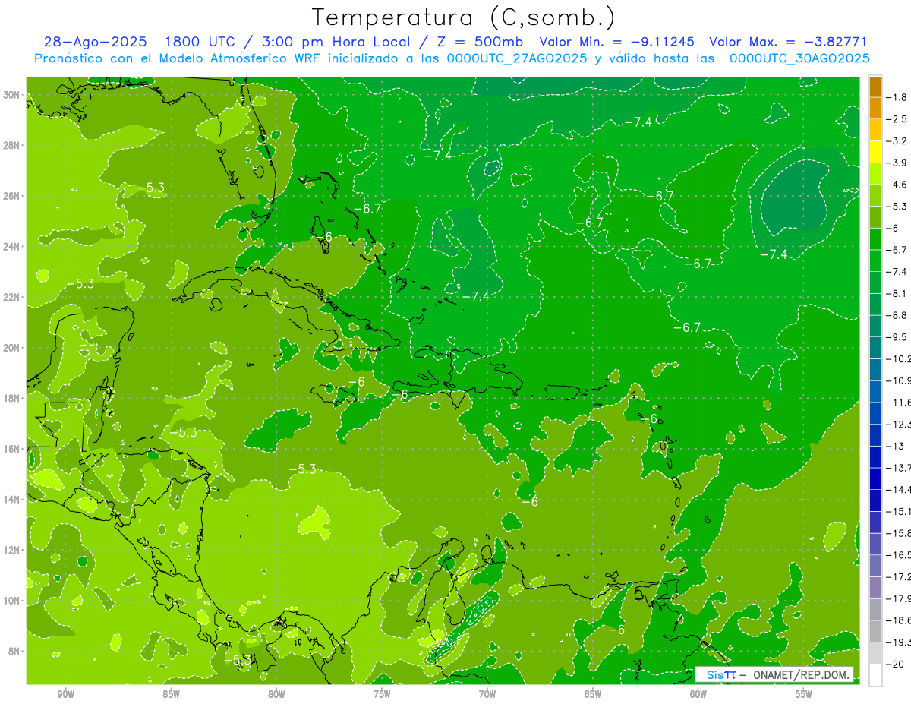This screenshot has height=704, width=911.
Task: Click the -11.6 colorbar legend label
Action: (x=898, y=403)
